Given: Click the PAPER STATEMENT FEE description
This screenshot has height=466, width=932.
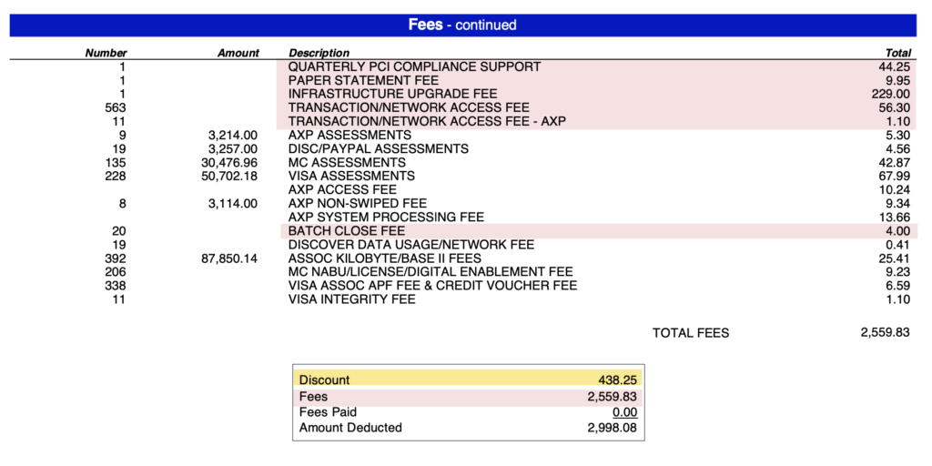Looking at the screenshot, I should coord(363,80).
